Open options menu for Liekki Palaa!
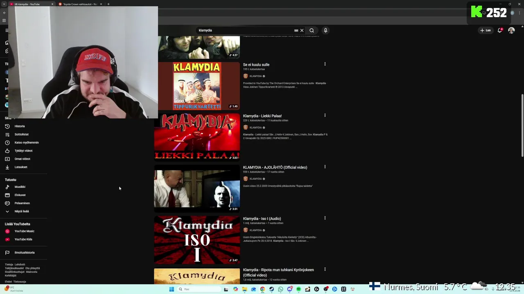The image size is (524, 294). point(325,116)
